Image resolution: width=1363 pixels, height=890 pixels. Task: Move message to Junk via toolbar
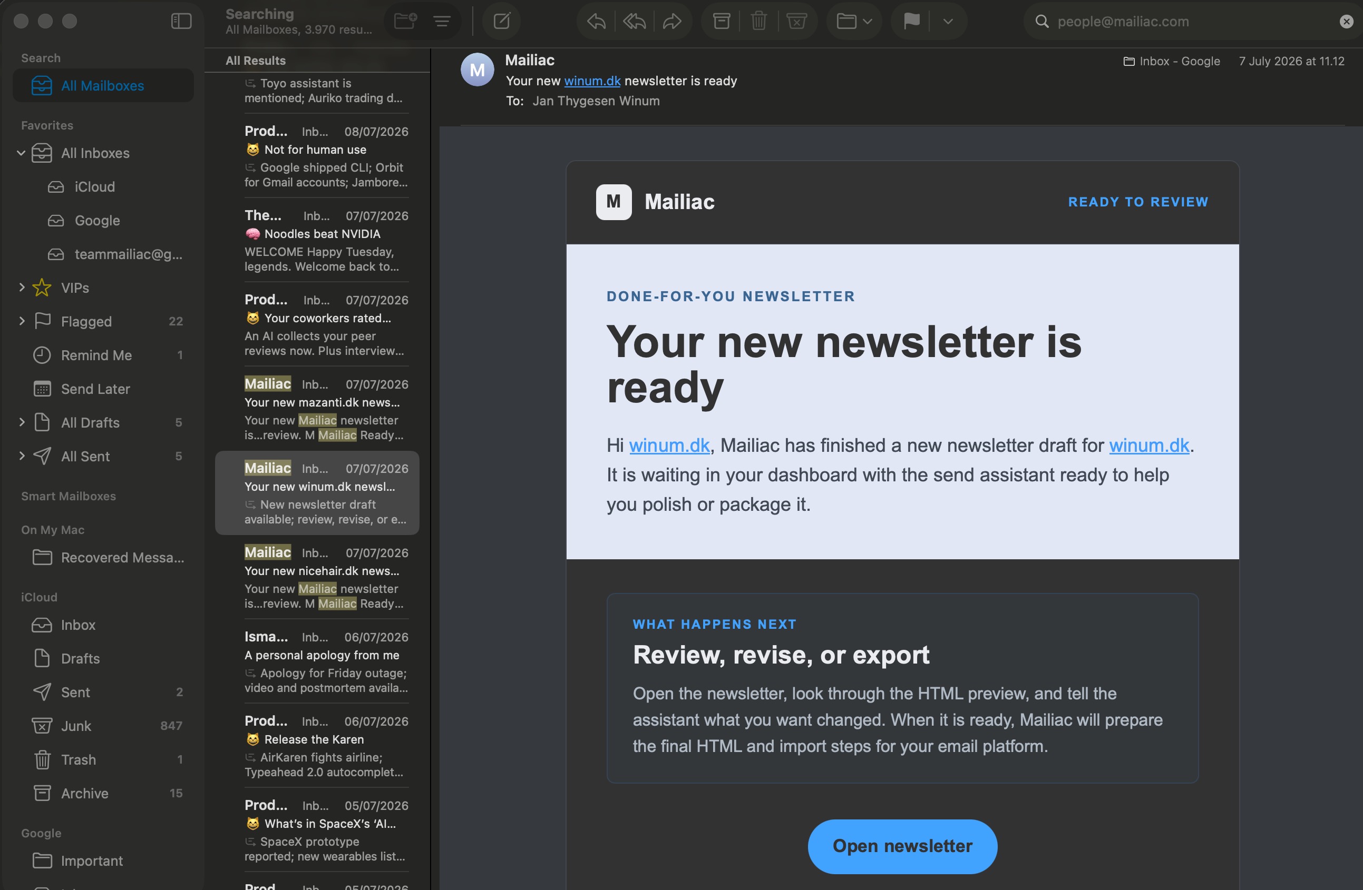point(796,21)
